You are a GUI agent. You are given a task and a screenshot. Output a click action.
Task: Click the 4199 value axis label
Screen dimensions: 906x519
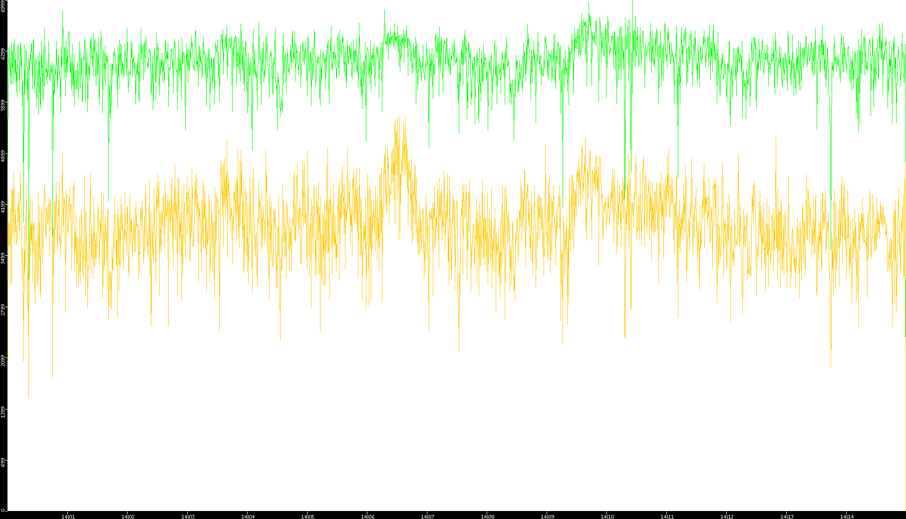[3, 207]
